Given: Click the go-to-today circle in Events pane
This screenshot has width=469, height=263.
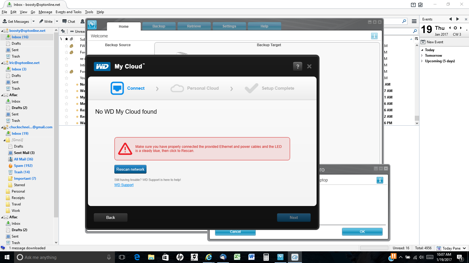Looking at the screenshot, I should [455, 28].
